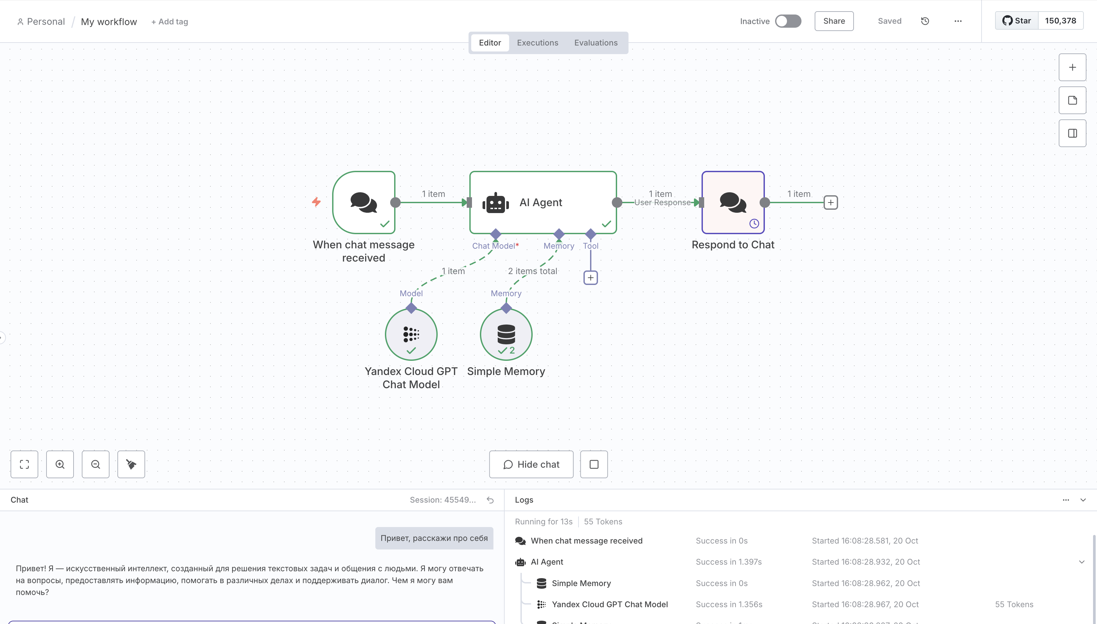Open the Yandex Cloud GPT Chat Model node
This screenshot has height=624, width=1097.
(411, 334)
